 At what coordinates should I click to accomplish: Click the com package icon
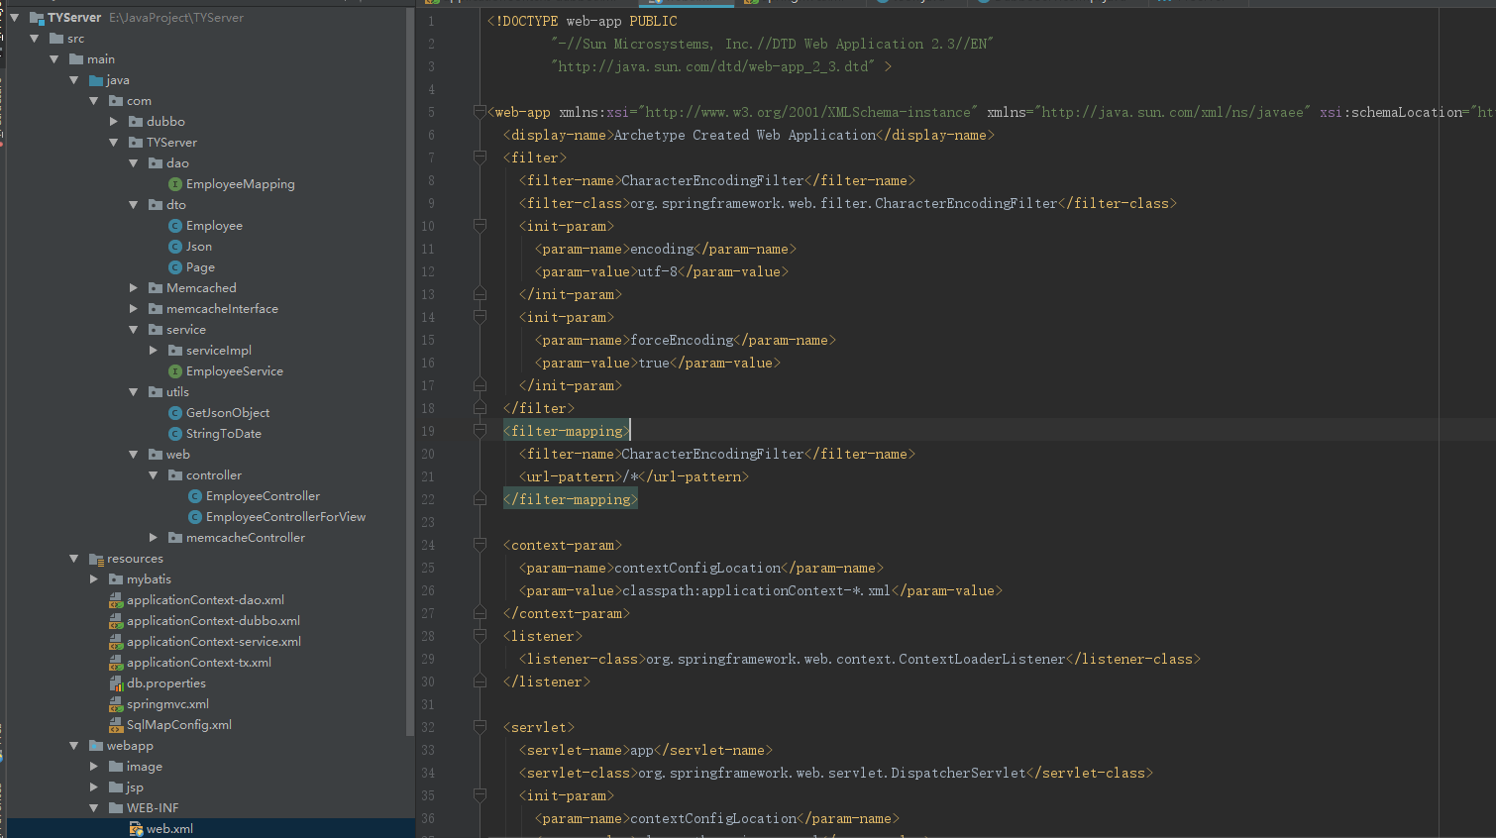point(116,101)
